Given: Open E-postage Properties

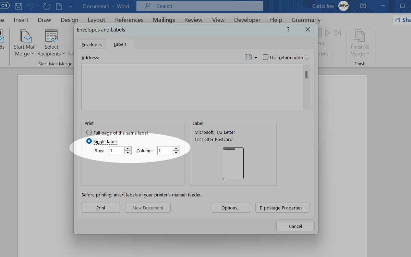Looking at the screenshot, I should [282, 207].
